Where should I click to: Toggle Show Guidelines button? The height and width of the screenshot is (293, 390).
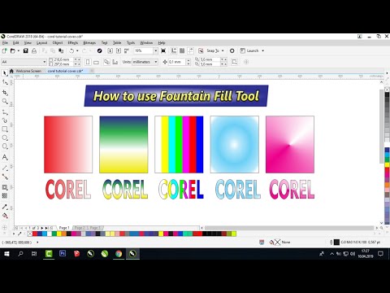[191, 50]
